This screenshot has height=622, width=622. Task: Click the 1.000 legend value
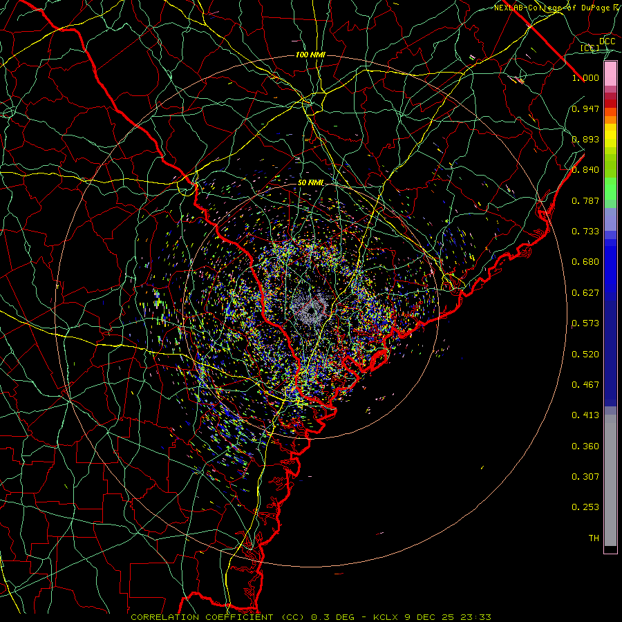[585, 77]
